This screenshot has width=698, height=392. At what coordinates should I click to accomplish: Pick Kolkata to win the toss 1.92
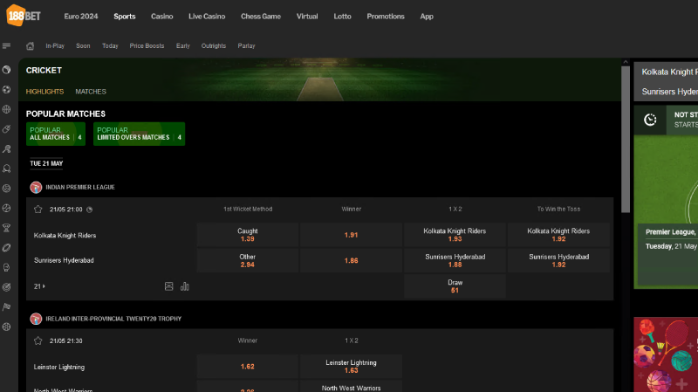(x=558, y=235)
